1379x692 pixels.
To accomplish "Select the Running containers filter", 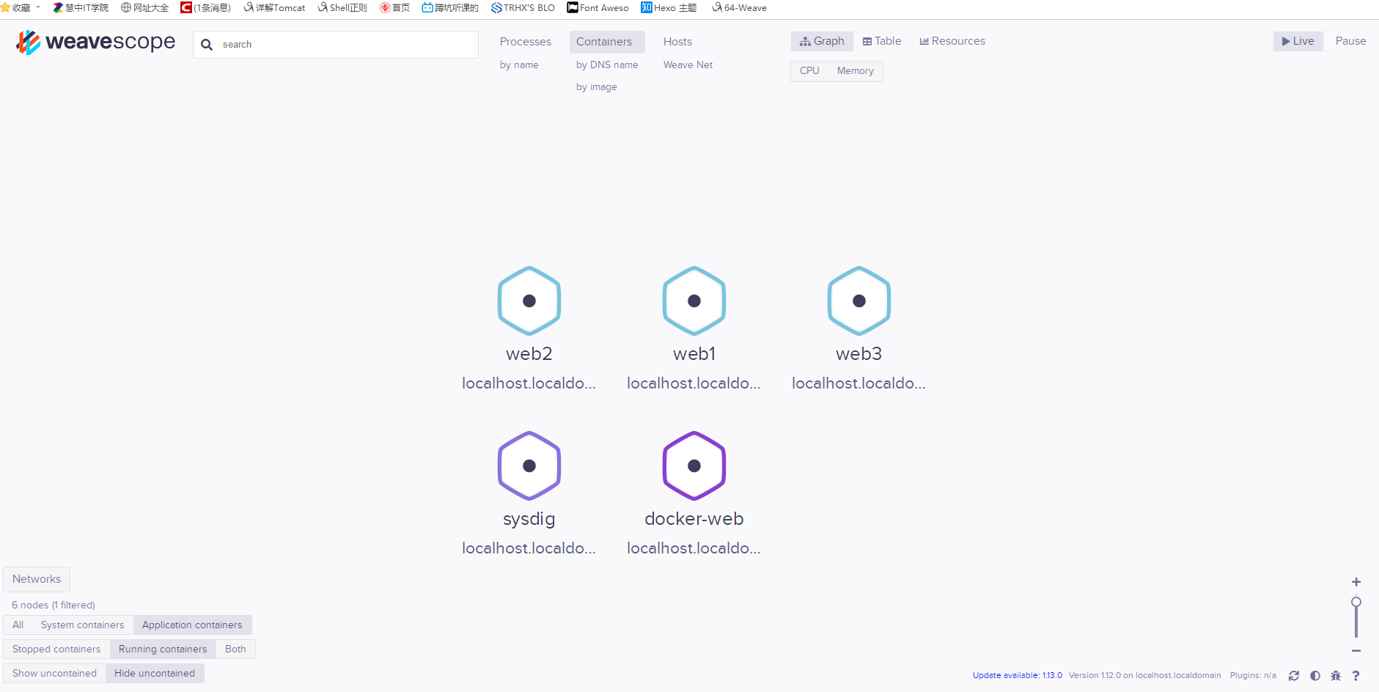I will 163,649.
